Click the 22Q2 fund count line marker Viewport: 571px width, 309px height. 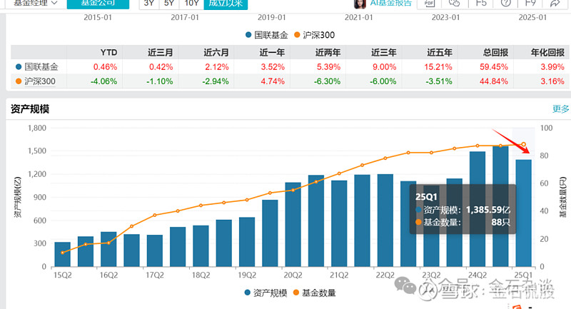pyautogui.click(x=385, y=158)
